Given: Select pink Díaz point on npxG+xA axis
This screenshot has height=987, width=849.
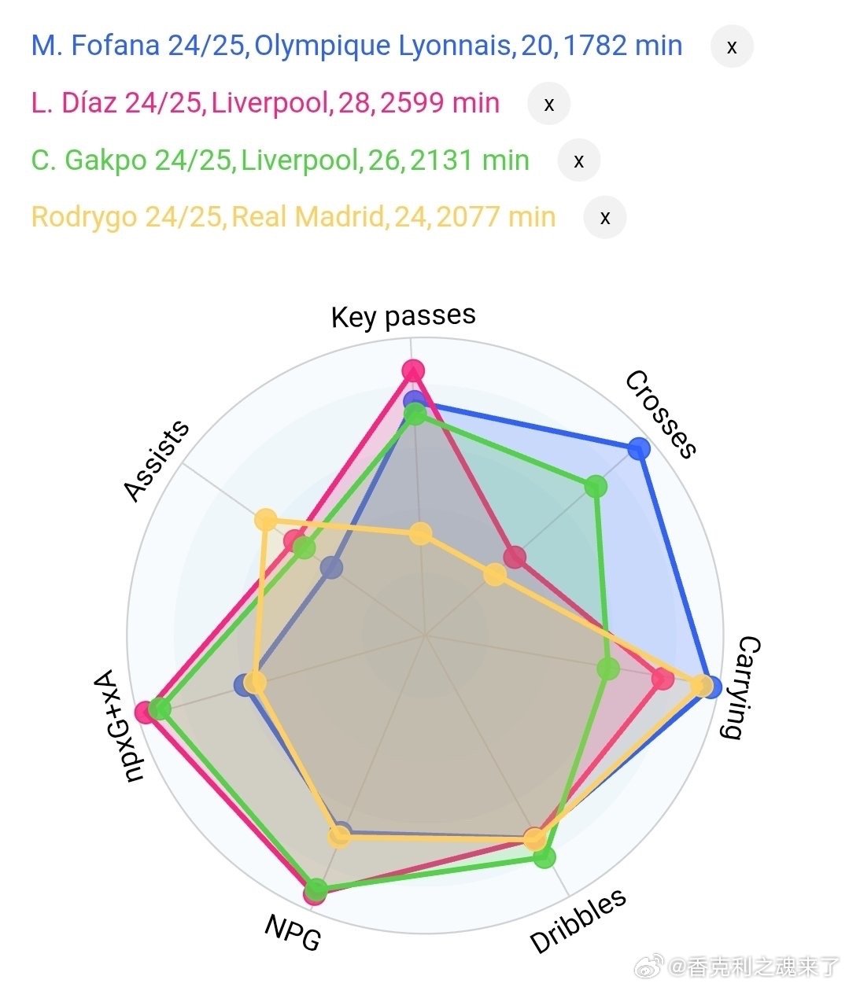Looking at the screenshot, I should click(x=145, y=713).
